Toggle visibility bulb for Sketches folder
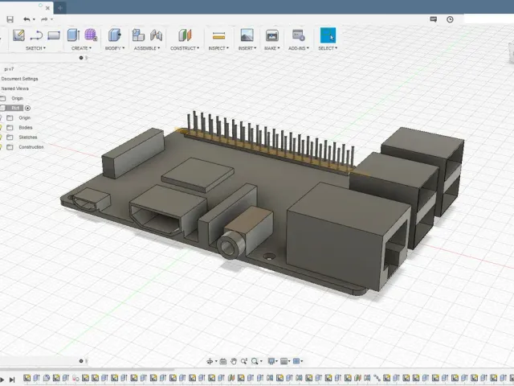This screenshot has width=514, height=386. (x=1, y=138)
